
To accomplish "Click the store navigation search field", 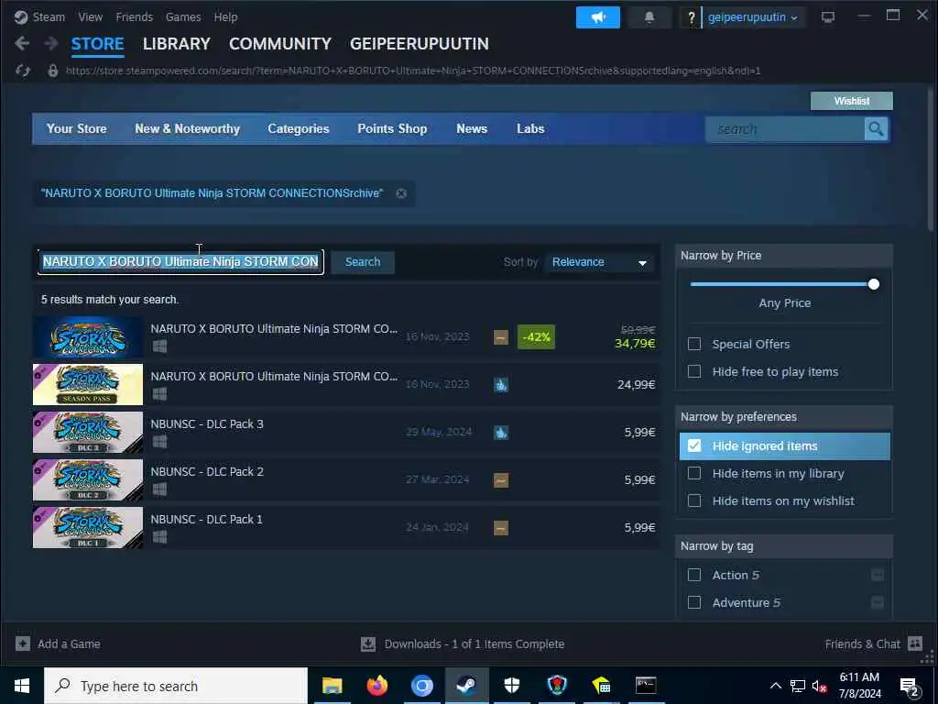I will tap(785, 128).
